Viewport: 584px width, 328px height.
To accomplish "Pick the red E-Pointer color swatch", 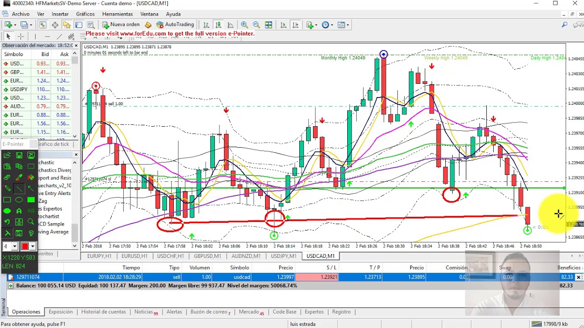I will click(25, 246).
